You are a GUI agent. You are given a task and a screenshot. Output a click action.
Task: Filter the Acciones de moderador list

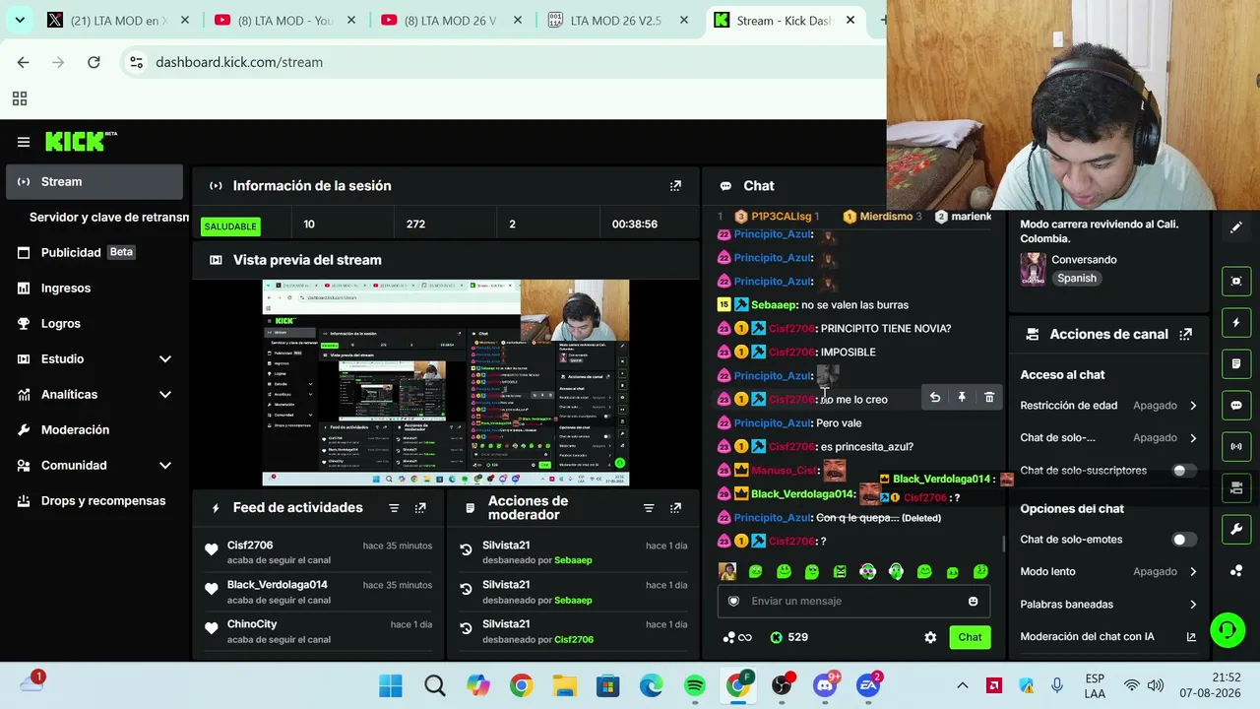coord(649,508)
